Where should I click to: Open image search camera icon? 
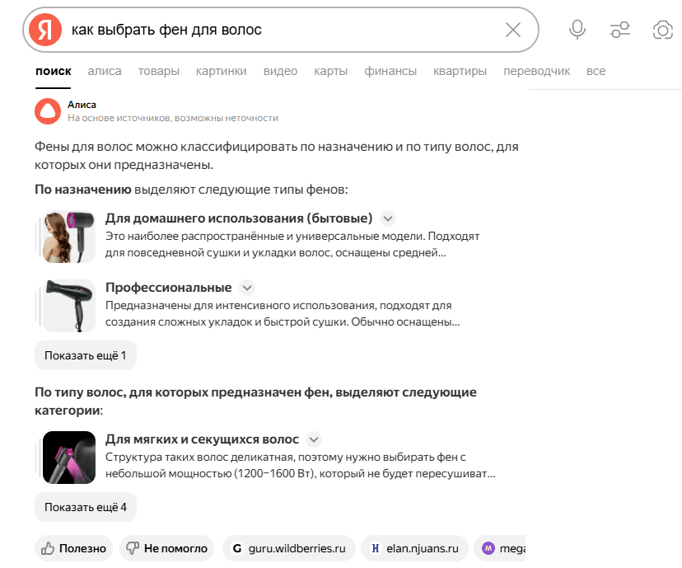coord(663,30)
